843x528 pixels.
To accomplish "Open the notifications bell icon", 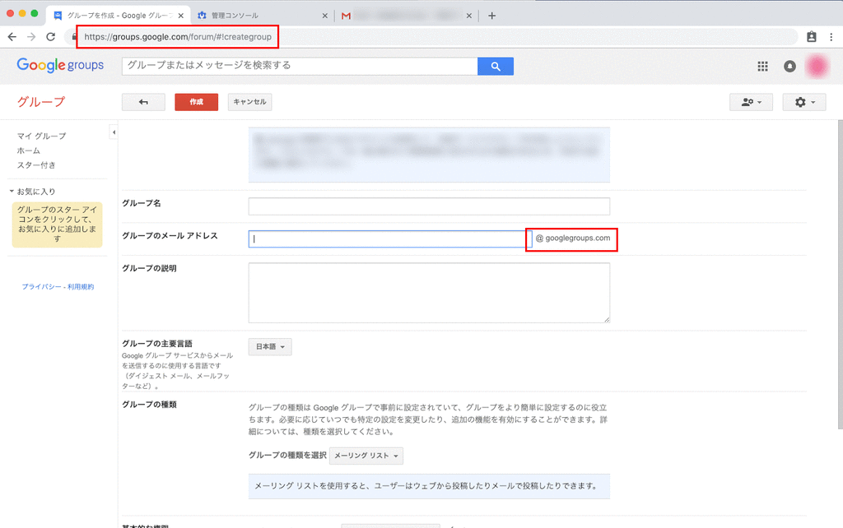I will 789,66.
